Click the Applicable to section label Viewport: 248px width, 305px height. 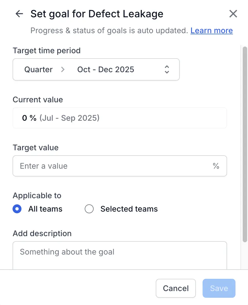click(37, 195)
